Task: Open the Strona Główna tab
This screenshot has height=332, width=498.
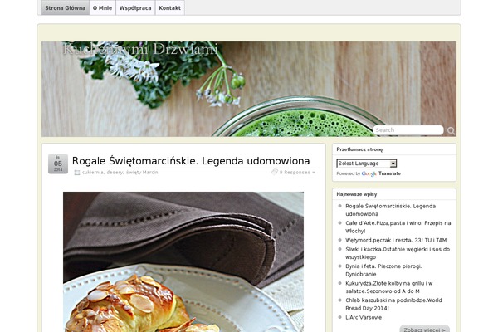Action: (x=65, y=8)
